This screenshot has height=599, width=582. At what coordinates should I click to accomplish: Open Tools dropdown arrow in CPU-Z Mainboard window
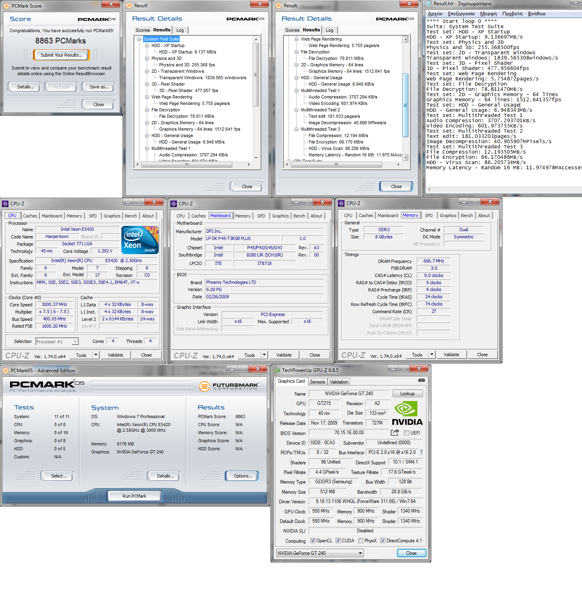(x=264, y=355)
